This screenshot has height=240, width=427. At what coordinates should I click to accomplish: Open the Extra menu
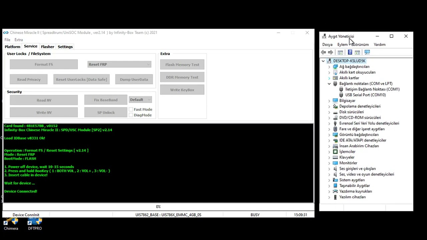pyautogui.click(x=19, y=40)
